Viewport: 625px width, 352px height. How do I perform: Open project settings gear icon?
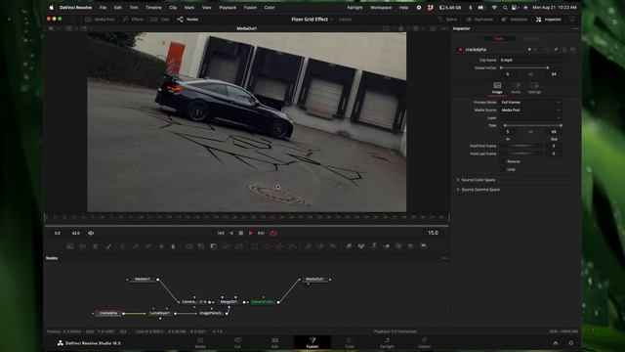[570, 343]
